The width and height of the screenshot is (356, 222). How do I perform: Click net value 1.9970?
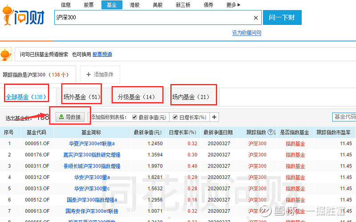[x=155, y=166]
